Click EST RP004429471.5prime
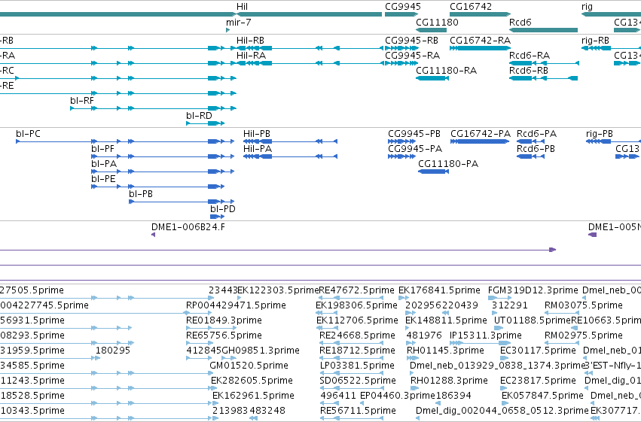This screenshot has height=422, width=641. (236, 305)
